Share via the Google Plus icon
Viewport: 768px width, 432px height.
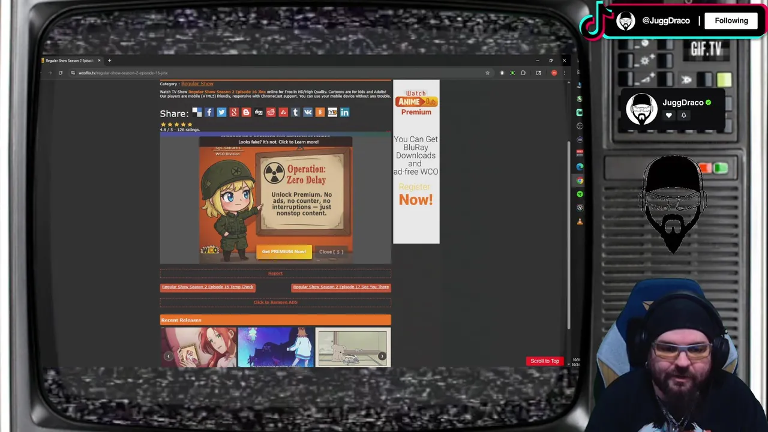(234, 112)
